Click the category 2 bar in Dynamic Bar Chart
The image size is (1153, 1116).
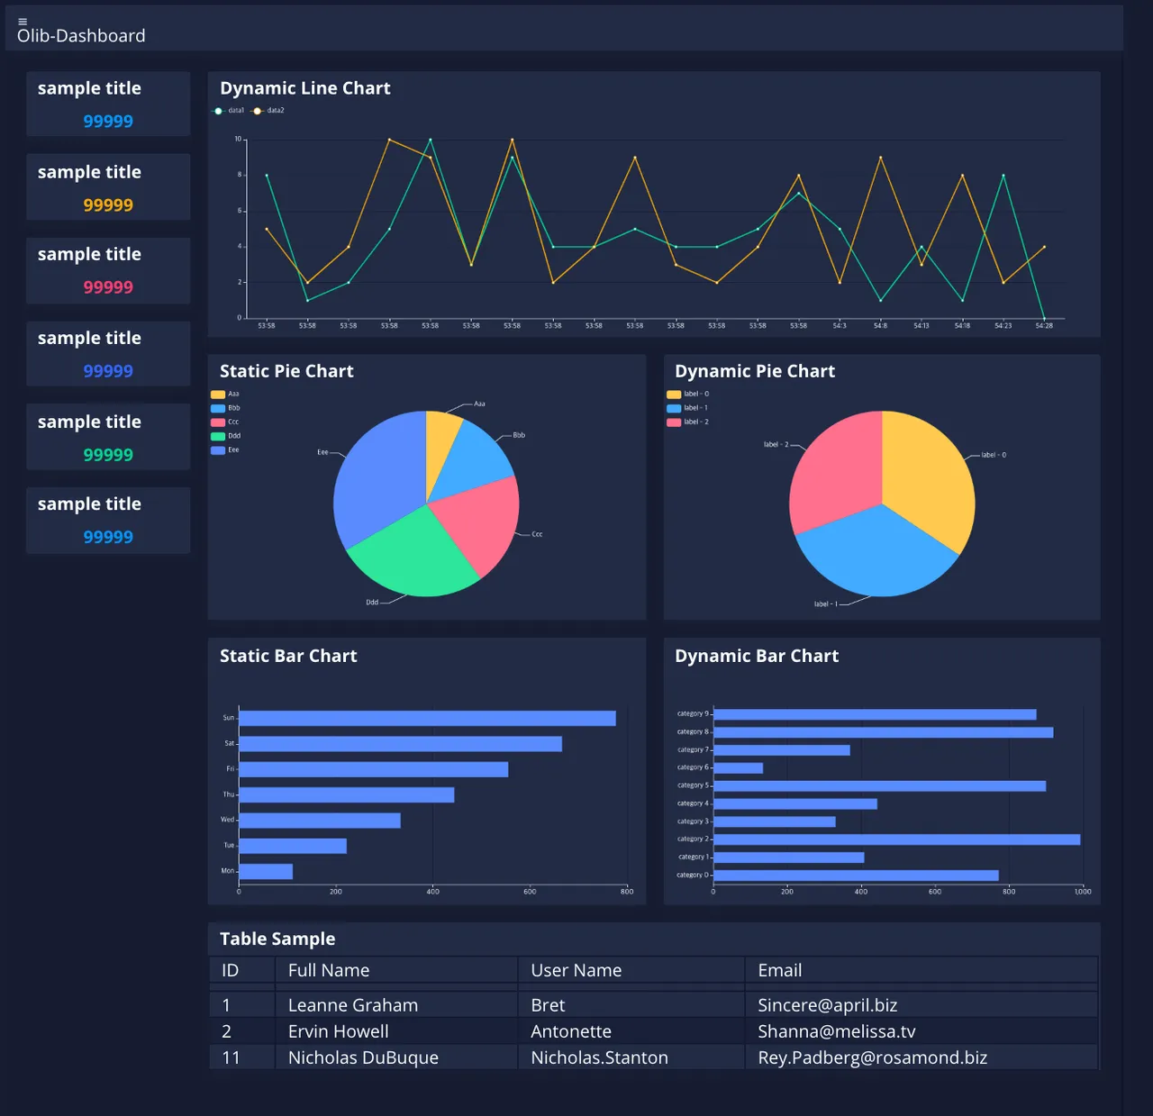(896, 839)
